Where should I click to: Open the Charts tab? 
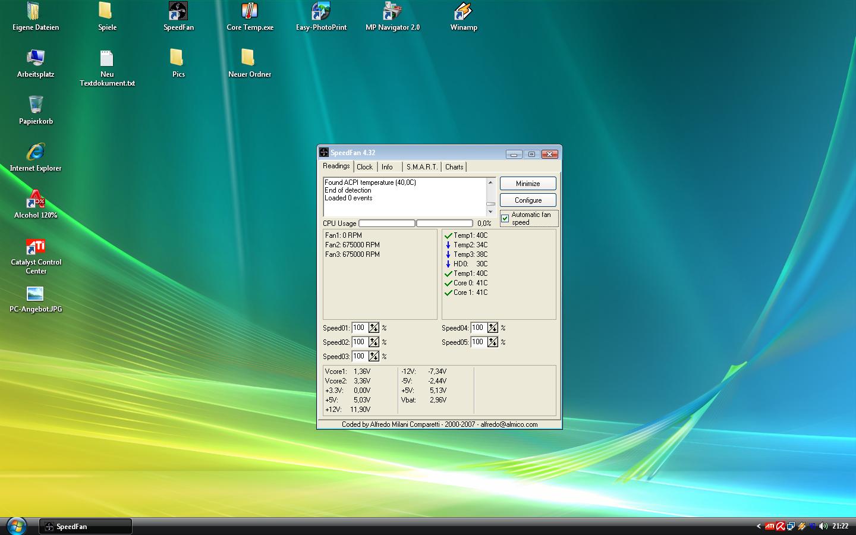click(454, 167)
